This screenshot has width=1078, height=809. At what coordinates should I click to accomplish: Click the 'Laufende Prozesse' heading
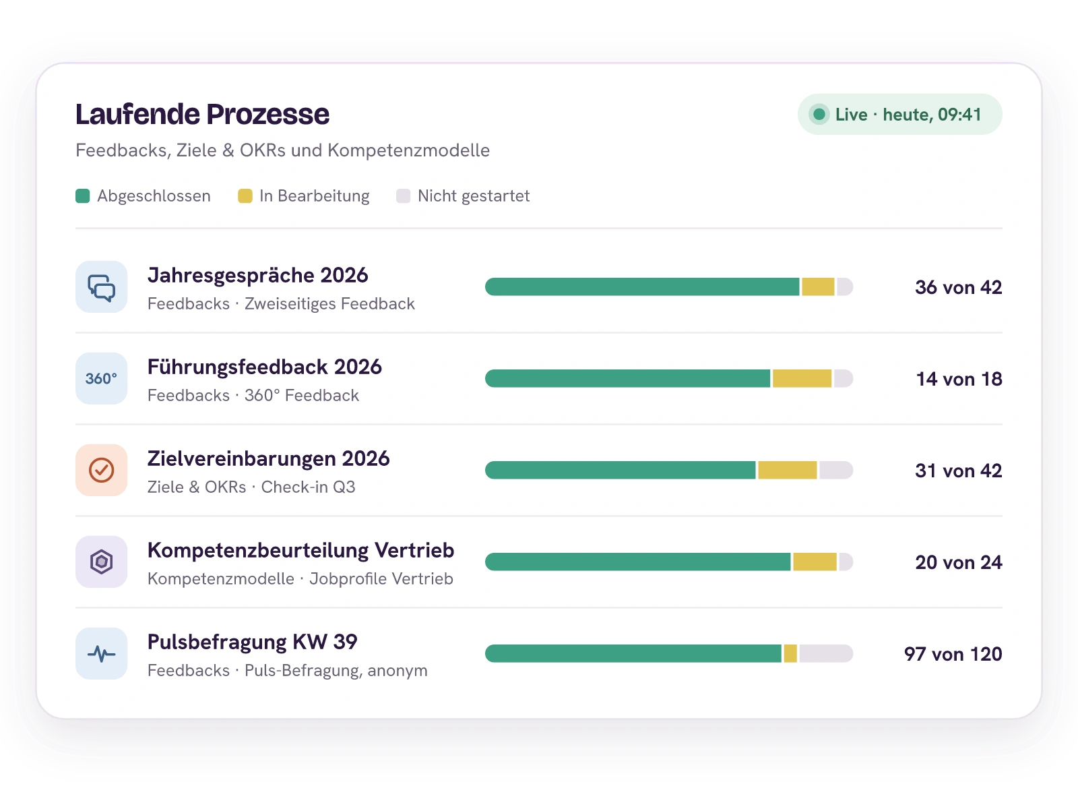click(202, 115)
